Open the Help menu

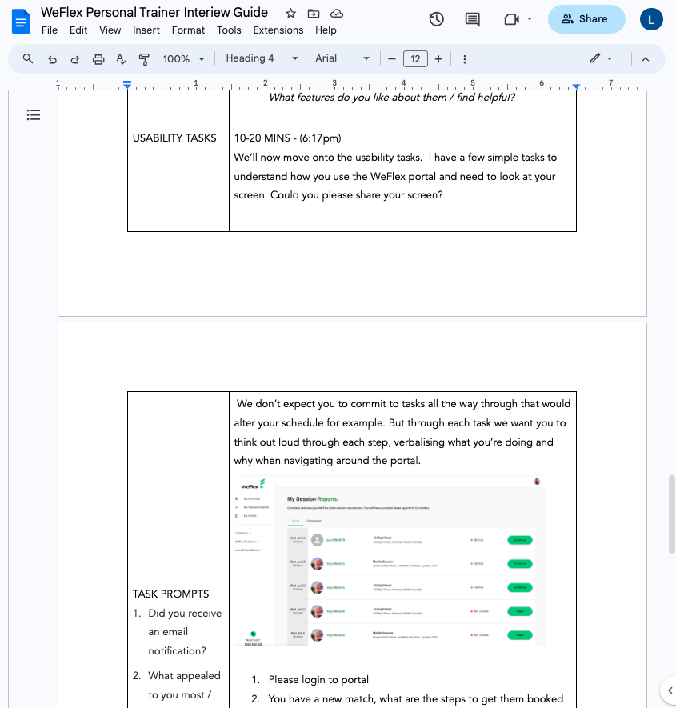click(326, 30)
